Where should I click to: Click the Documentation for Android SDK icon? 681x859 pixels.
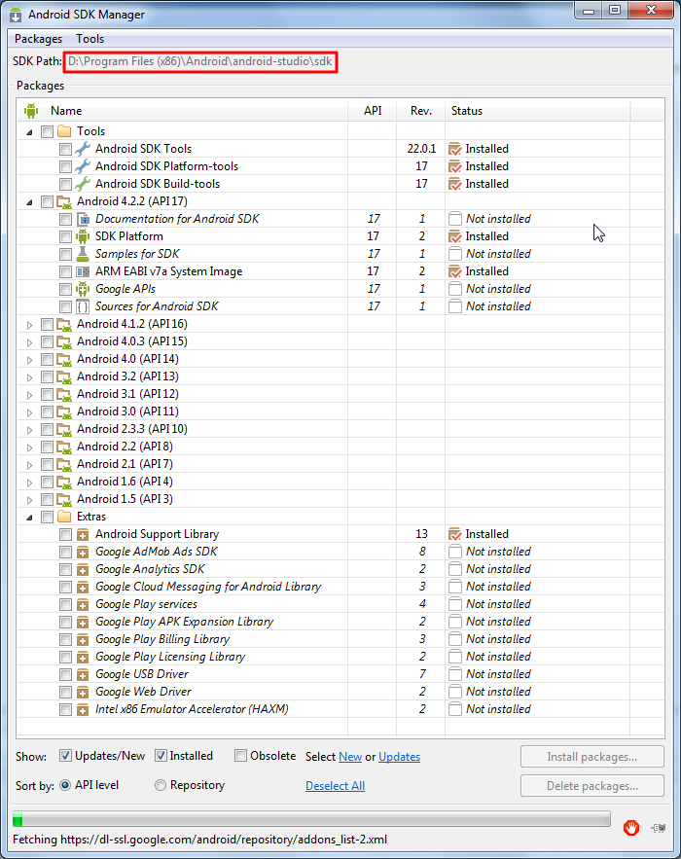(x=83, y=219)
